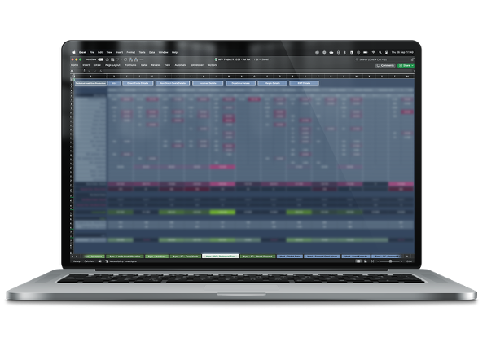Click the insert function fx icon

(x=100, y=71)
